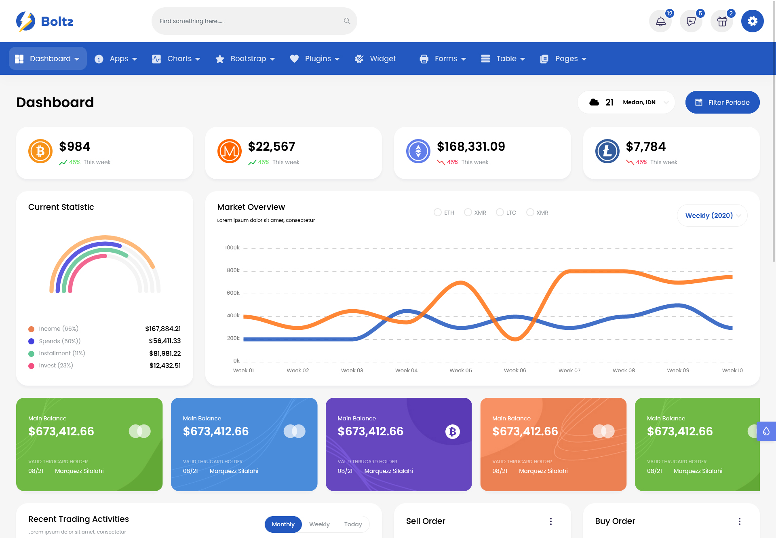Image resolution: width=776 pixels, height=538 pixels.
Task: Click the cloud weather icon
Action: point(594,102)
